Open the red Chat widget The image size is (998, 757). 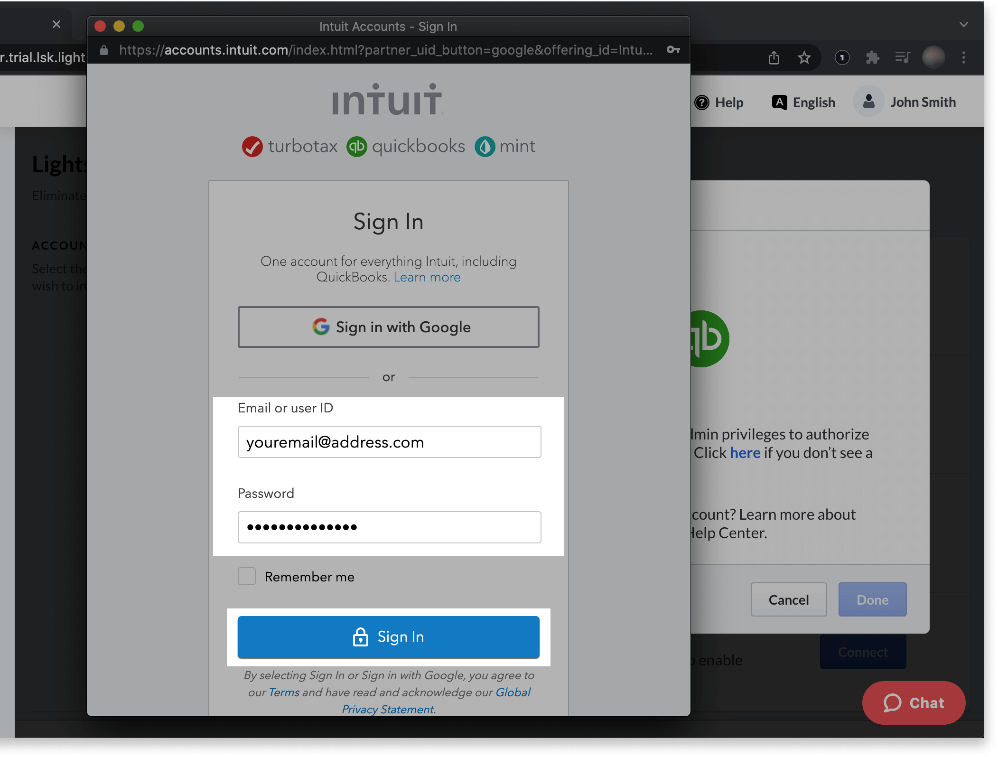tap(913, 702)
